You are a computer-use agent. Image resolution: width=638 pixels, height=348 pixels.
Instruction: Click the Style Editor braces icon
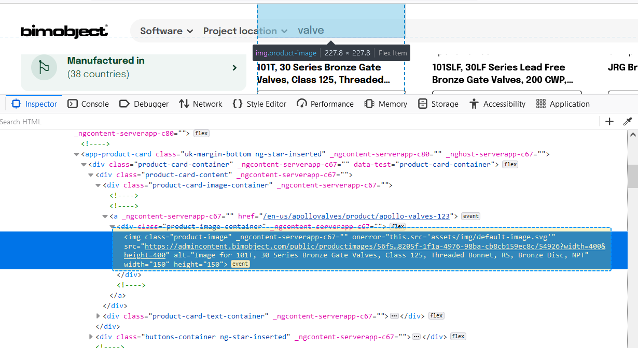tap(238, 104)
